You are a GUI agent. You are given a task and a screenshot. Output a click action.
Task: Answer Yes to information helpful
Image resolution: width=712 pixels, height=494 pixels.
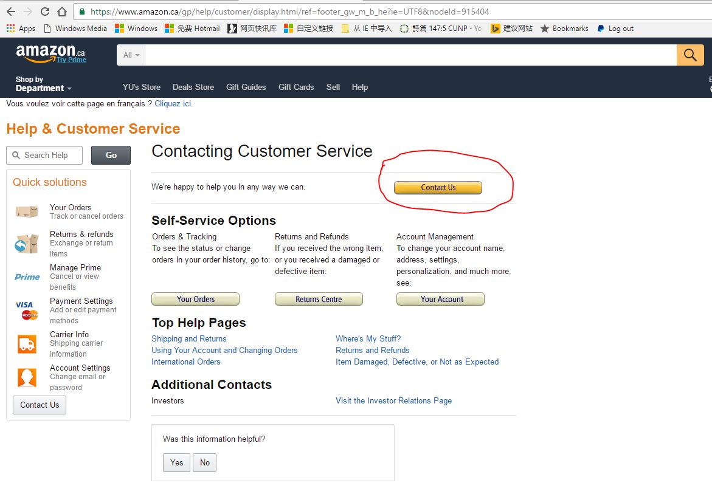tap(177, 462)
